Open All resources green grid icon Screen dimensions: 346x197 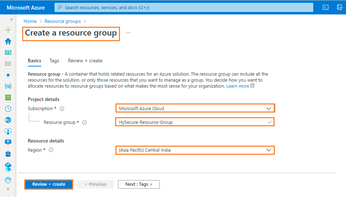(x=8, y=97)
